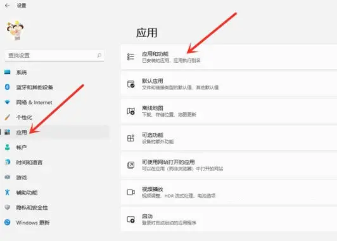Click the 启动 startup icon
The width and height of the screenshot is (337, 241).
pyautogui.click(x=130, y=219)
